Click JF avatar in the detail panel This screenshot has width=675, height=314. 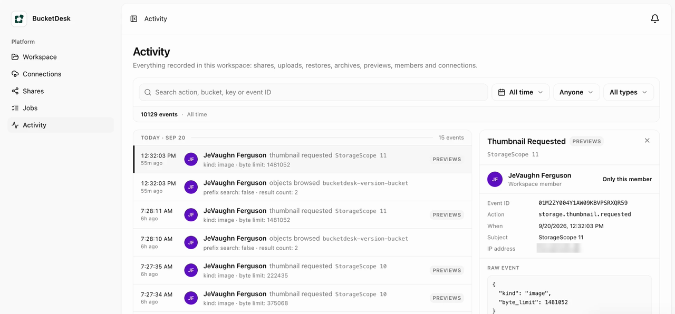coord(495,179)
